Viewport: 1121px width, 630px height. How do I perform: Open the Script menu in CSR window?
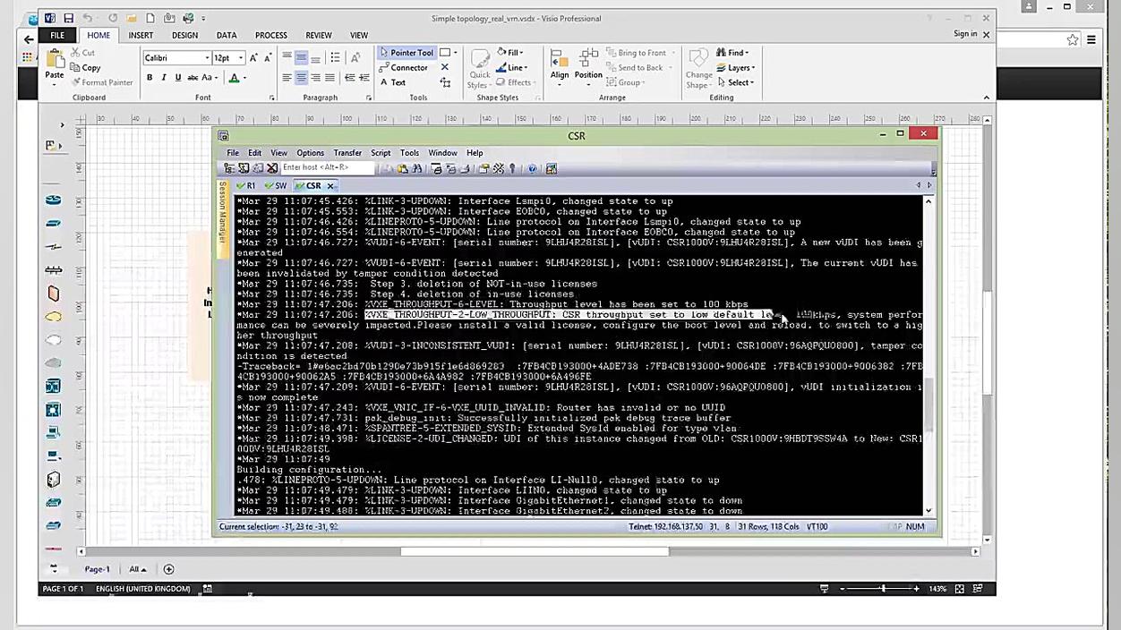point(381,153)
